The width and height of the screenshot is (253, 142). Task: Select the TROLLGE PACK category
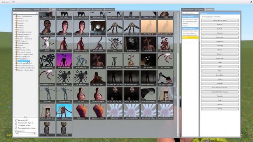click(23, 59)
